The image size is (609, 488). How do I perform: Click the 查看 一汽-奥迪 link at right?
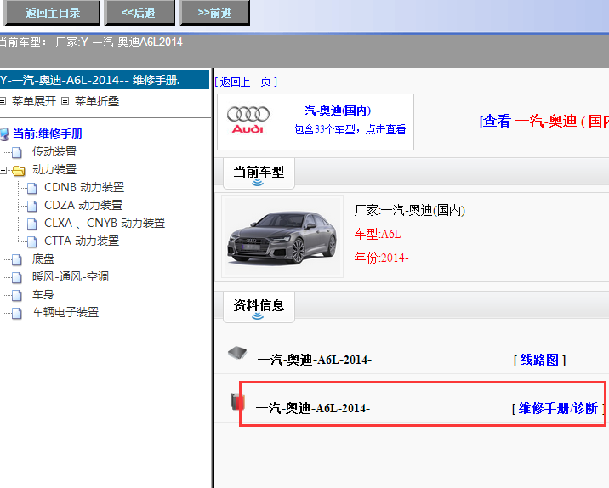click(x=544, y=121)
